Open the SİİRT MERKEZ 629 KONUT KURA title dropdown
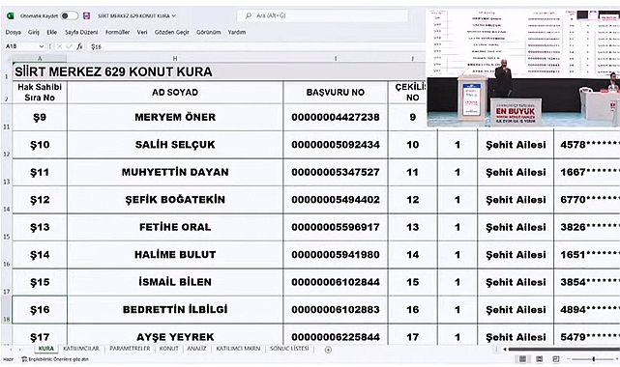This screenshot has width=620, height=367. click(x=136, y=15)
